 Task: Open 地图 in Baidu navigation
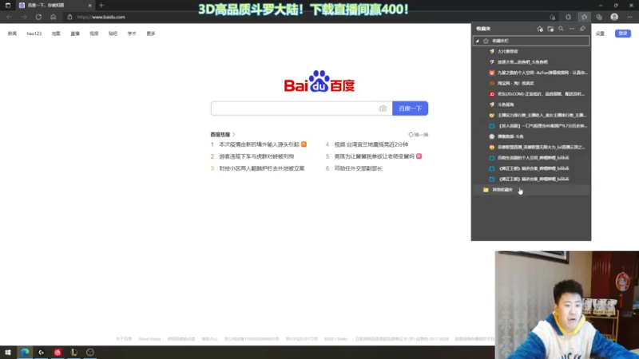[56, 34]
